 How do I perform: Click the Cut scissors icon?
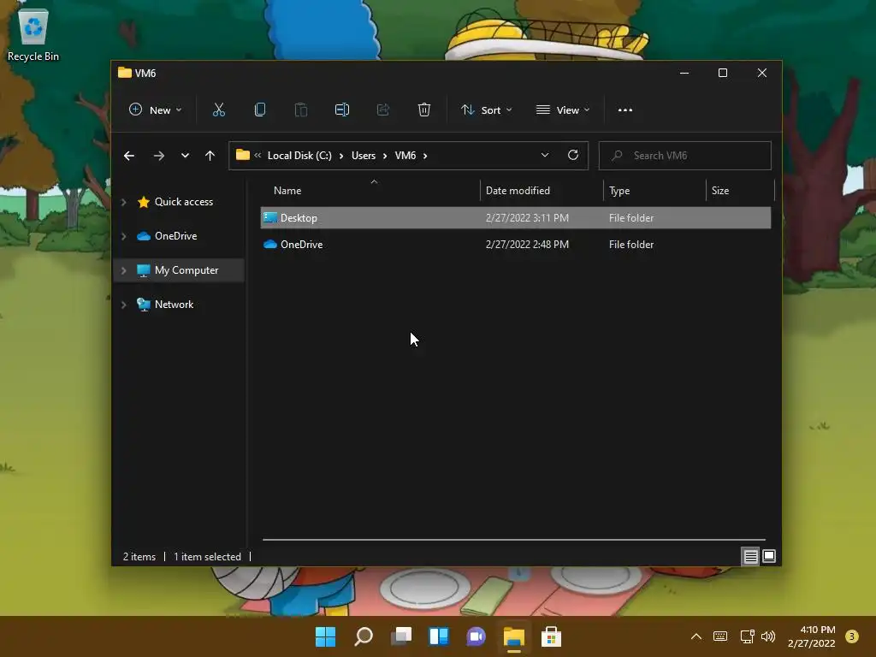click(x=218, y=110)
